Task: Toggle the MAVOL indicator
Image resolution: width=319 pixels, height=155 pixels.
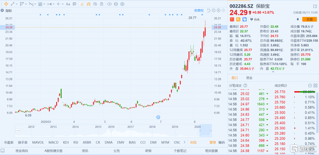Action: tap(38, 142)
